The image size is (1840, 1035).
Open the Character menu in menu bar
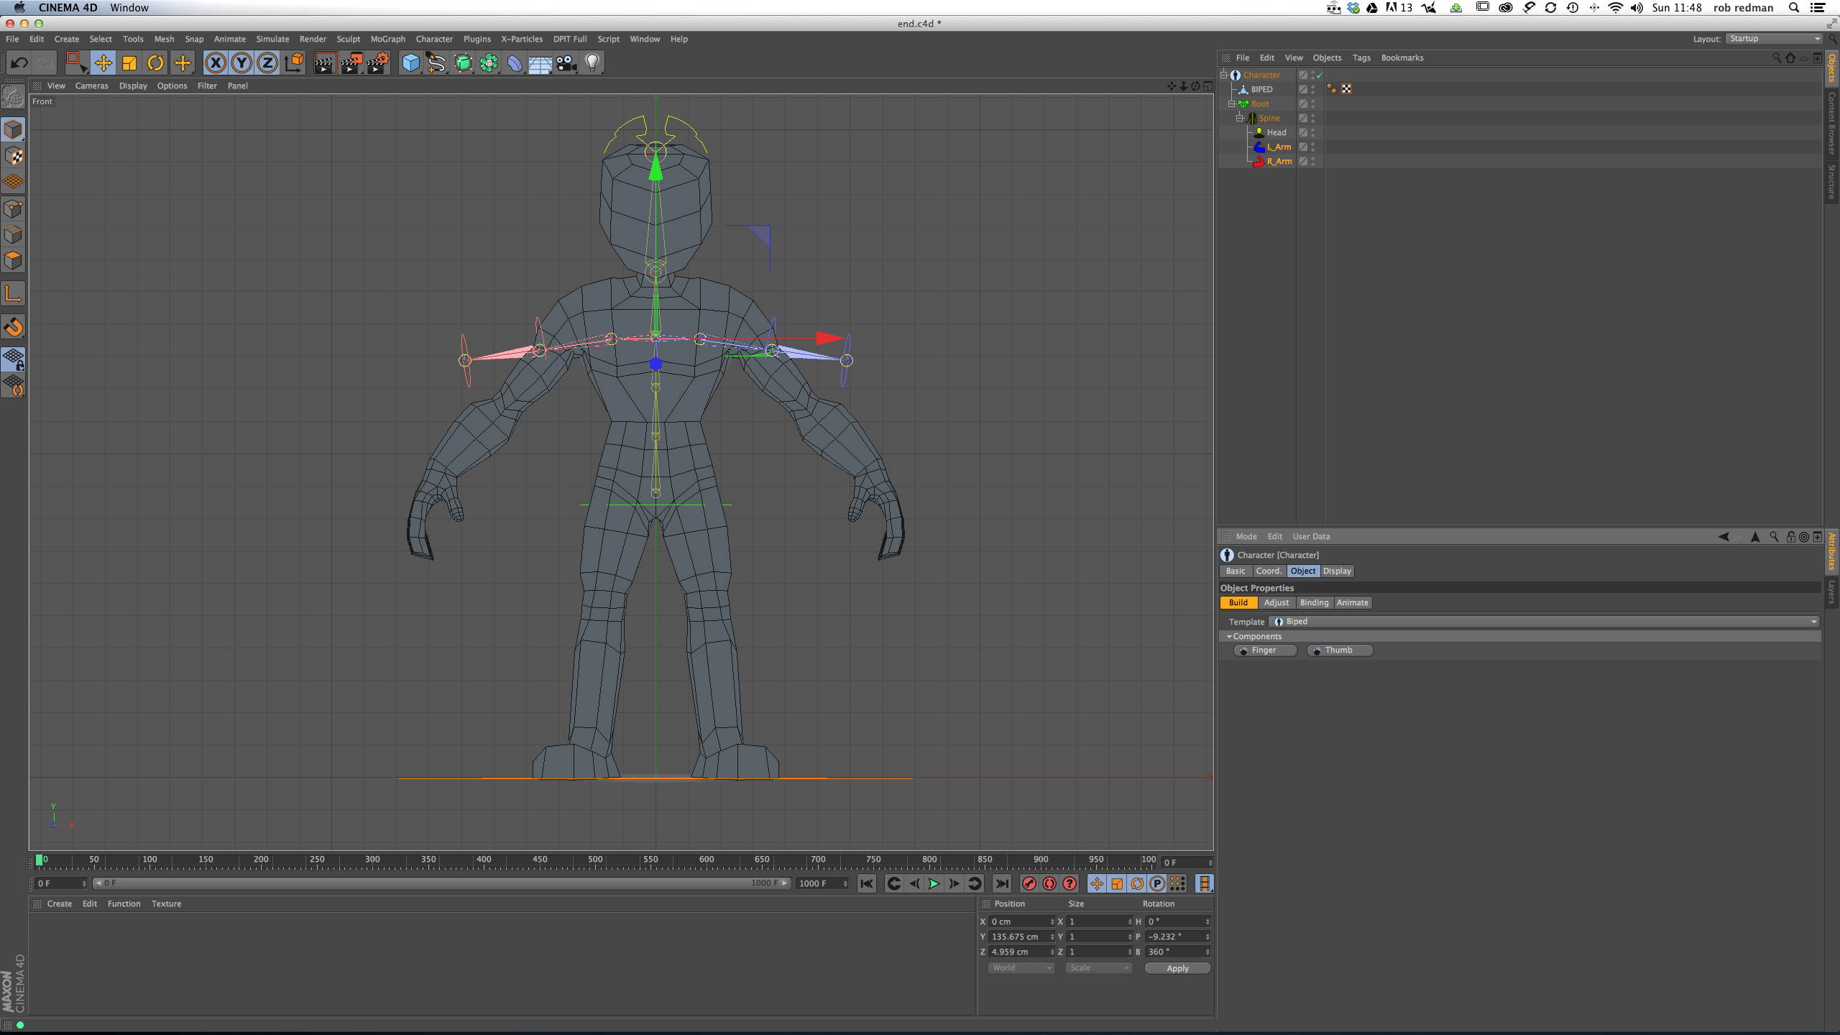click(x=434, y=39)
